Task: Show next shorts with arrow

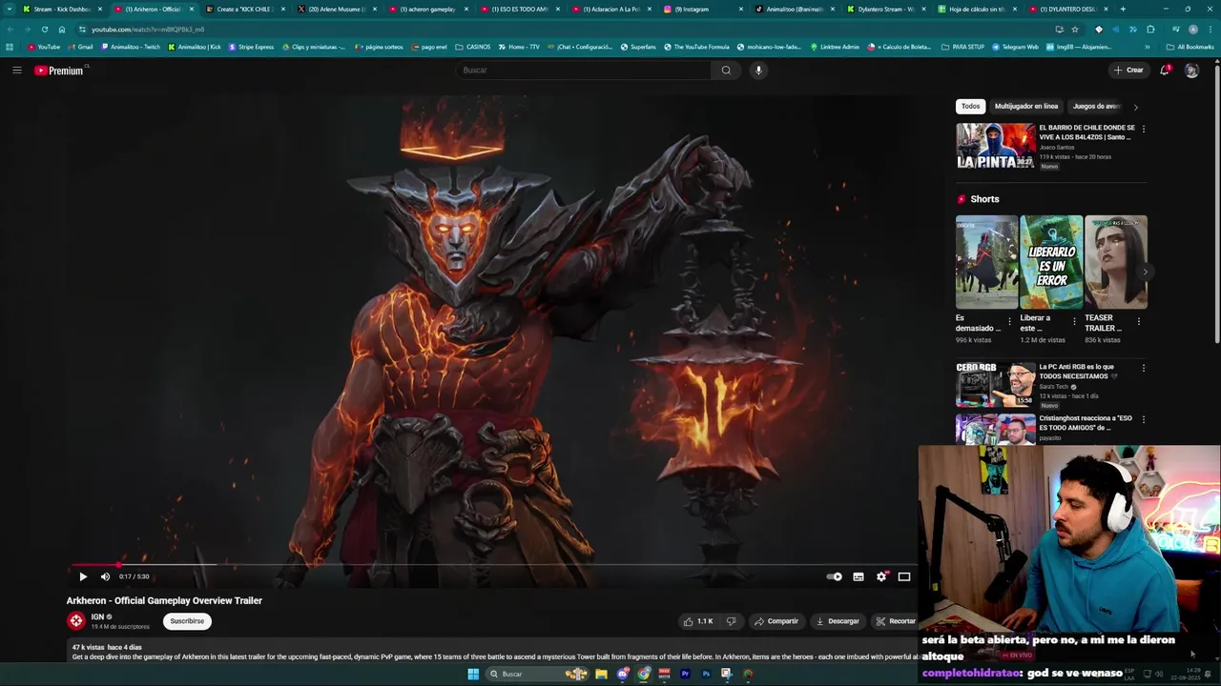Action: click(x=1145, y=272)
